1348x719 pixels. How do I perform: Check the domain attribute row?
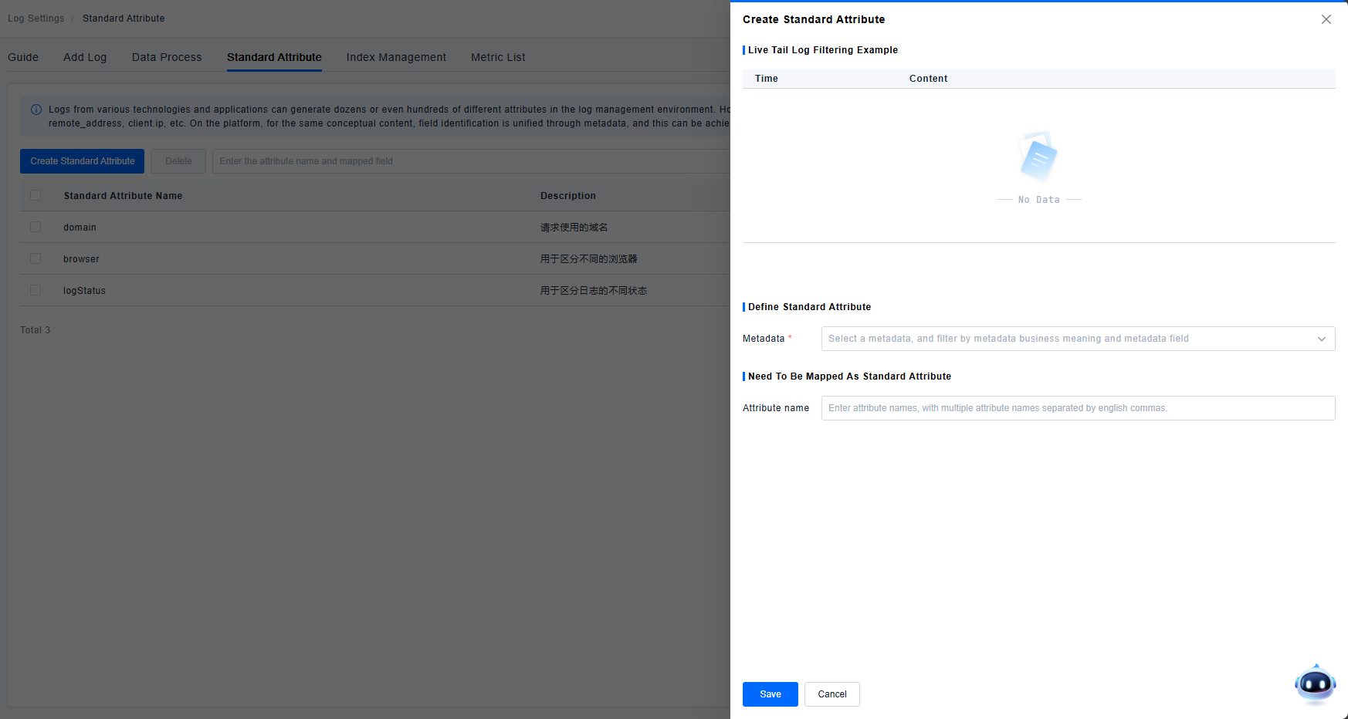point(36,227)
